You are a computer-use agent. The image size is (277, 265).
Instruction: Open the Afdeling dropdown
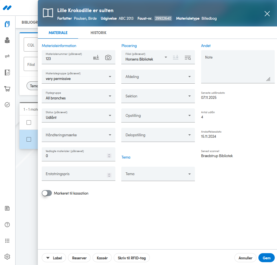coord(158,77)
